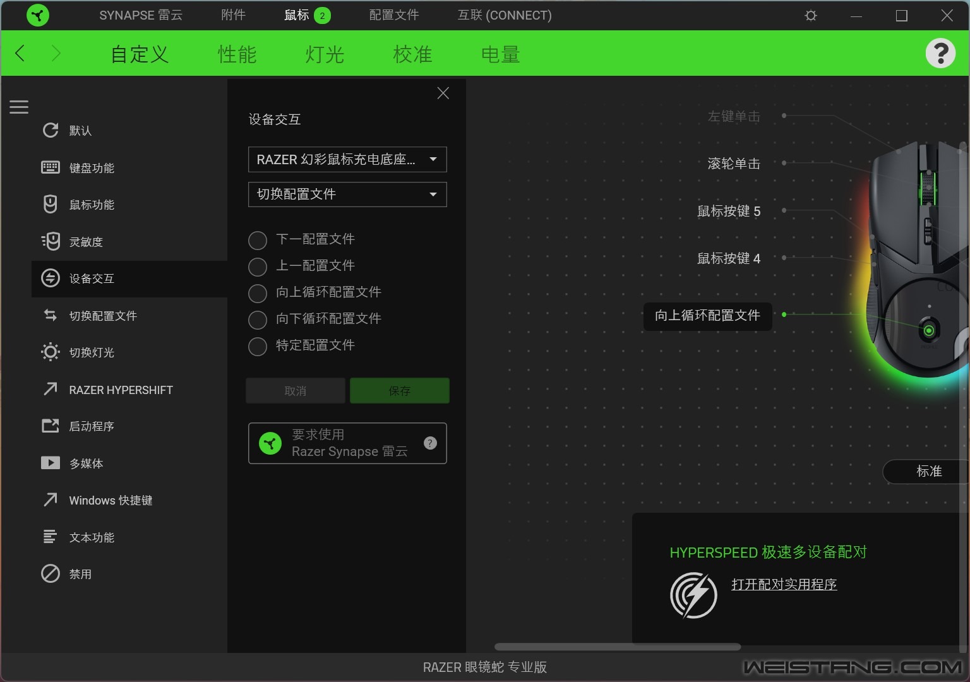
Task: Switch to the 性能 tab
Action: coord(237,54)
